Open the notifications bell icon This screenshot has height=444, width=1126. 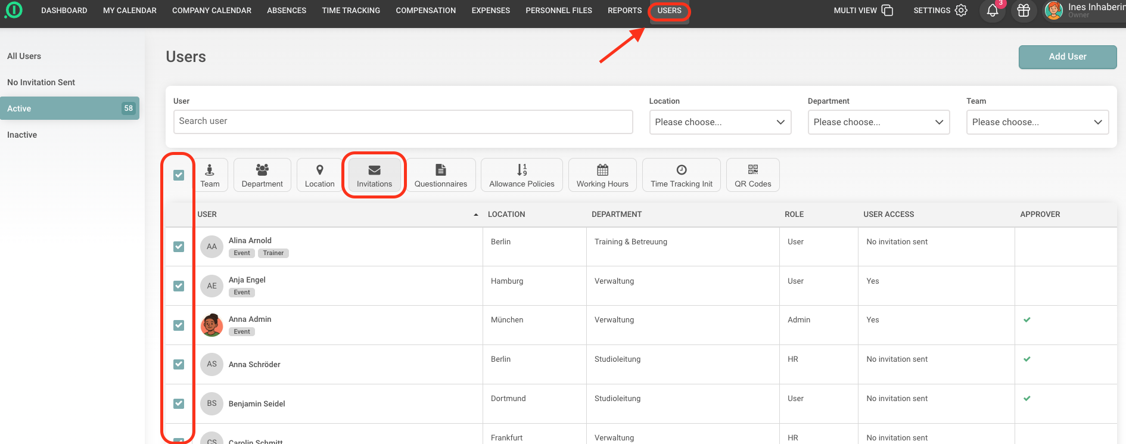click(993, 11)
